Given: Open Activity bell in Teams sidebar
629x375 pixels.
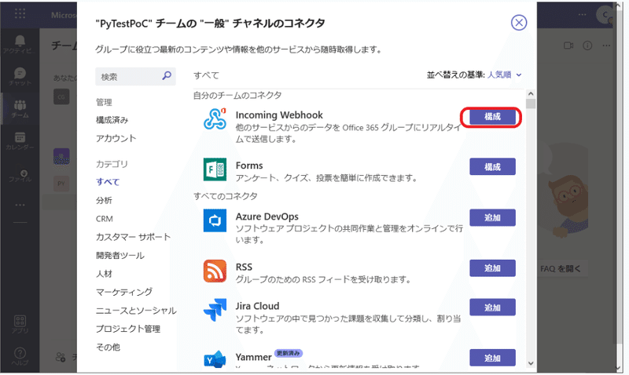Looking at the screenshot, I should click(x=20, y=44).
